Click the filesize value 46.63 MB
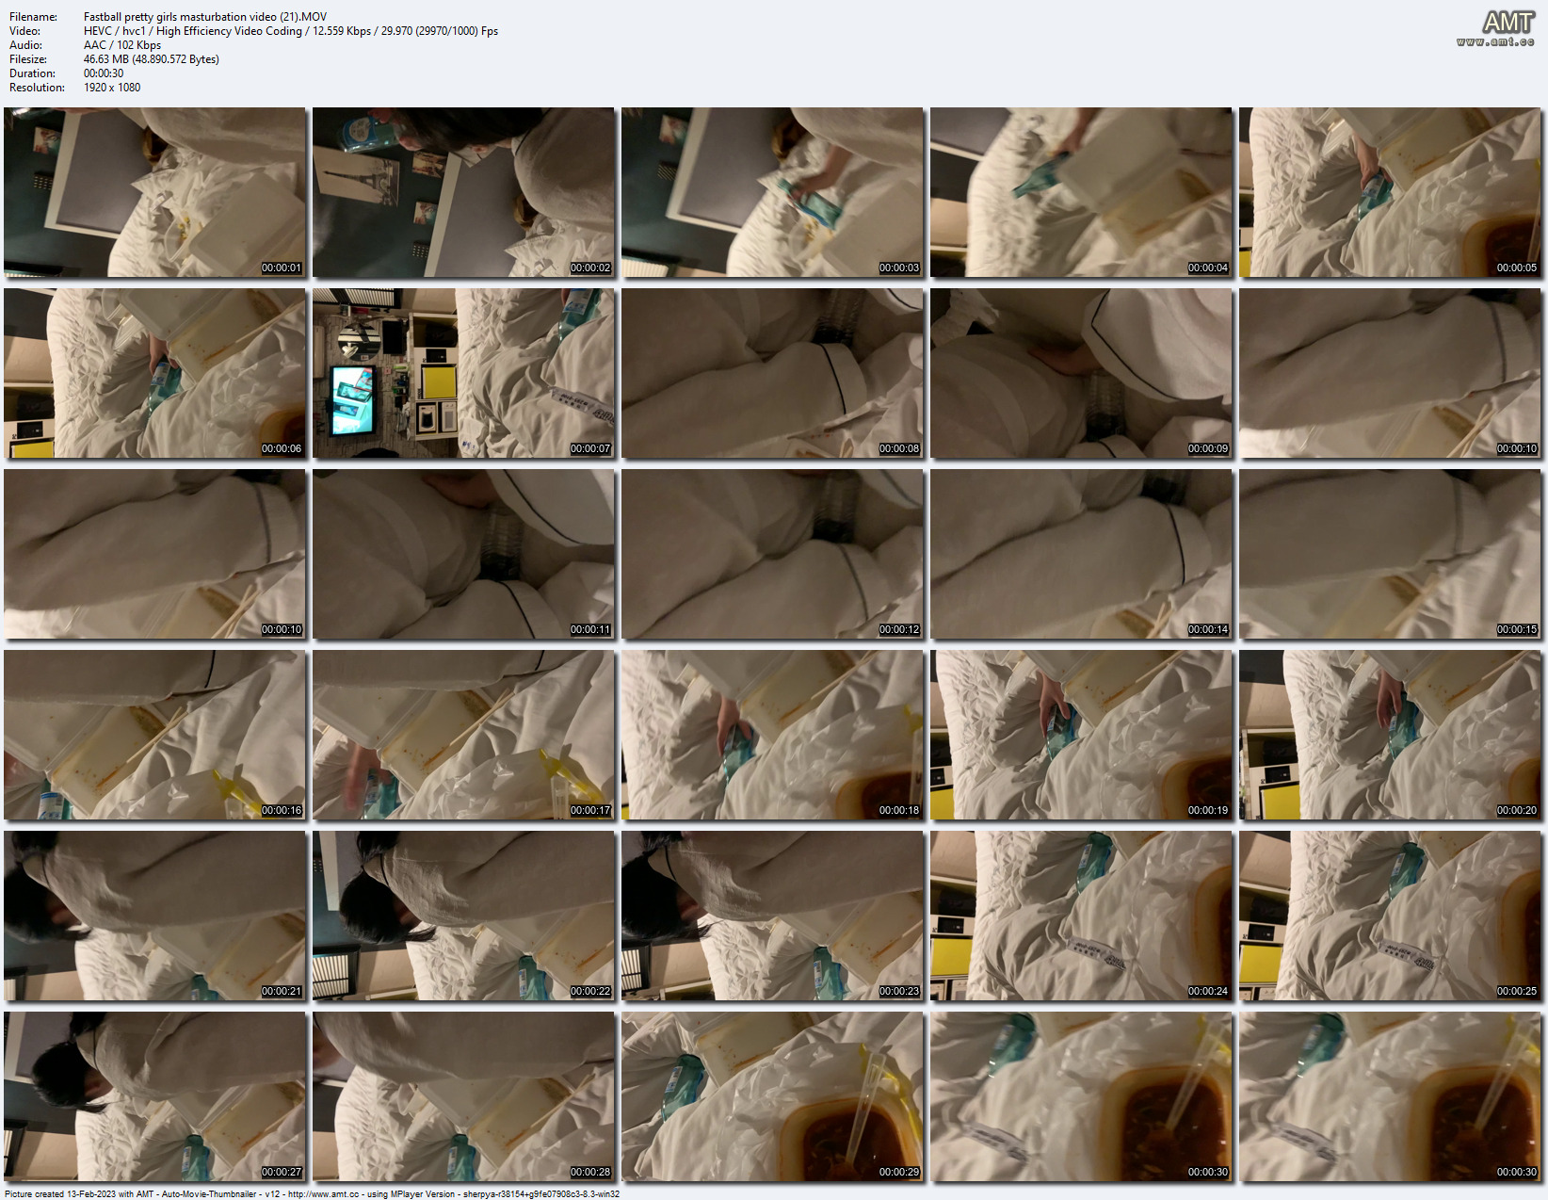This screenshot has height=1200, width=1548. click(x=152, y=59)
